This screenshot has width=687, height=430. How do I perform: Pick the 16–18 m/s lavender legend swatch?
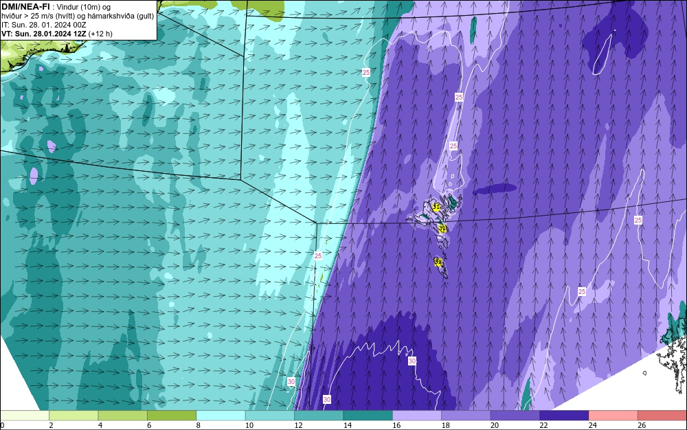[x=417, y=416]
